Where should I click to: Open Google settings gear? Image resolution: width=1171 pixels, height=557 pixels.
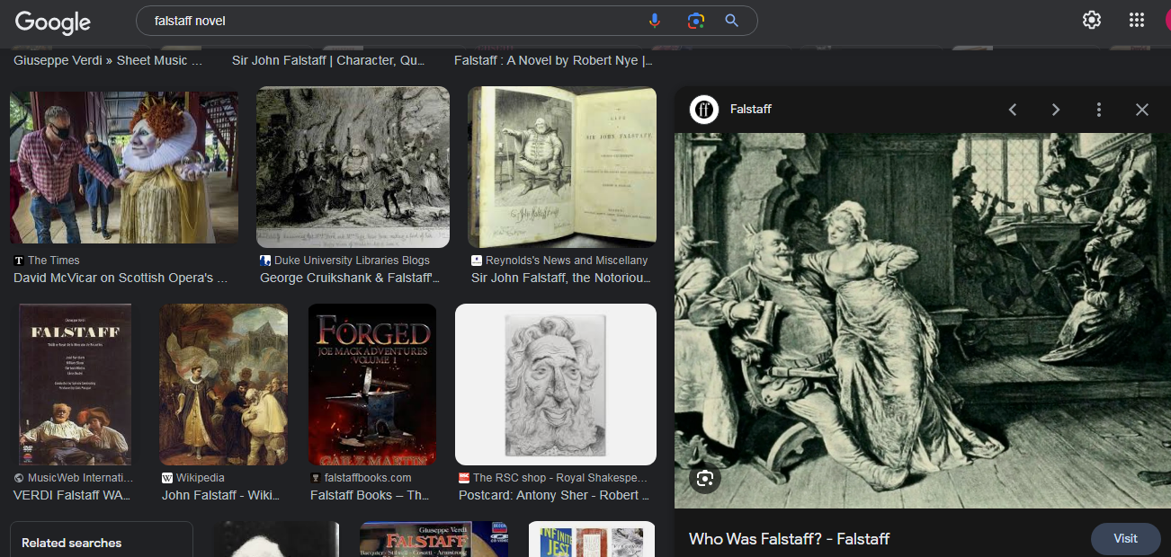click(1092, 20)
